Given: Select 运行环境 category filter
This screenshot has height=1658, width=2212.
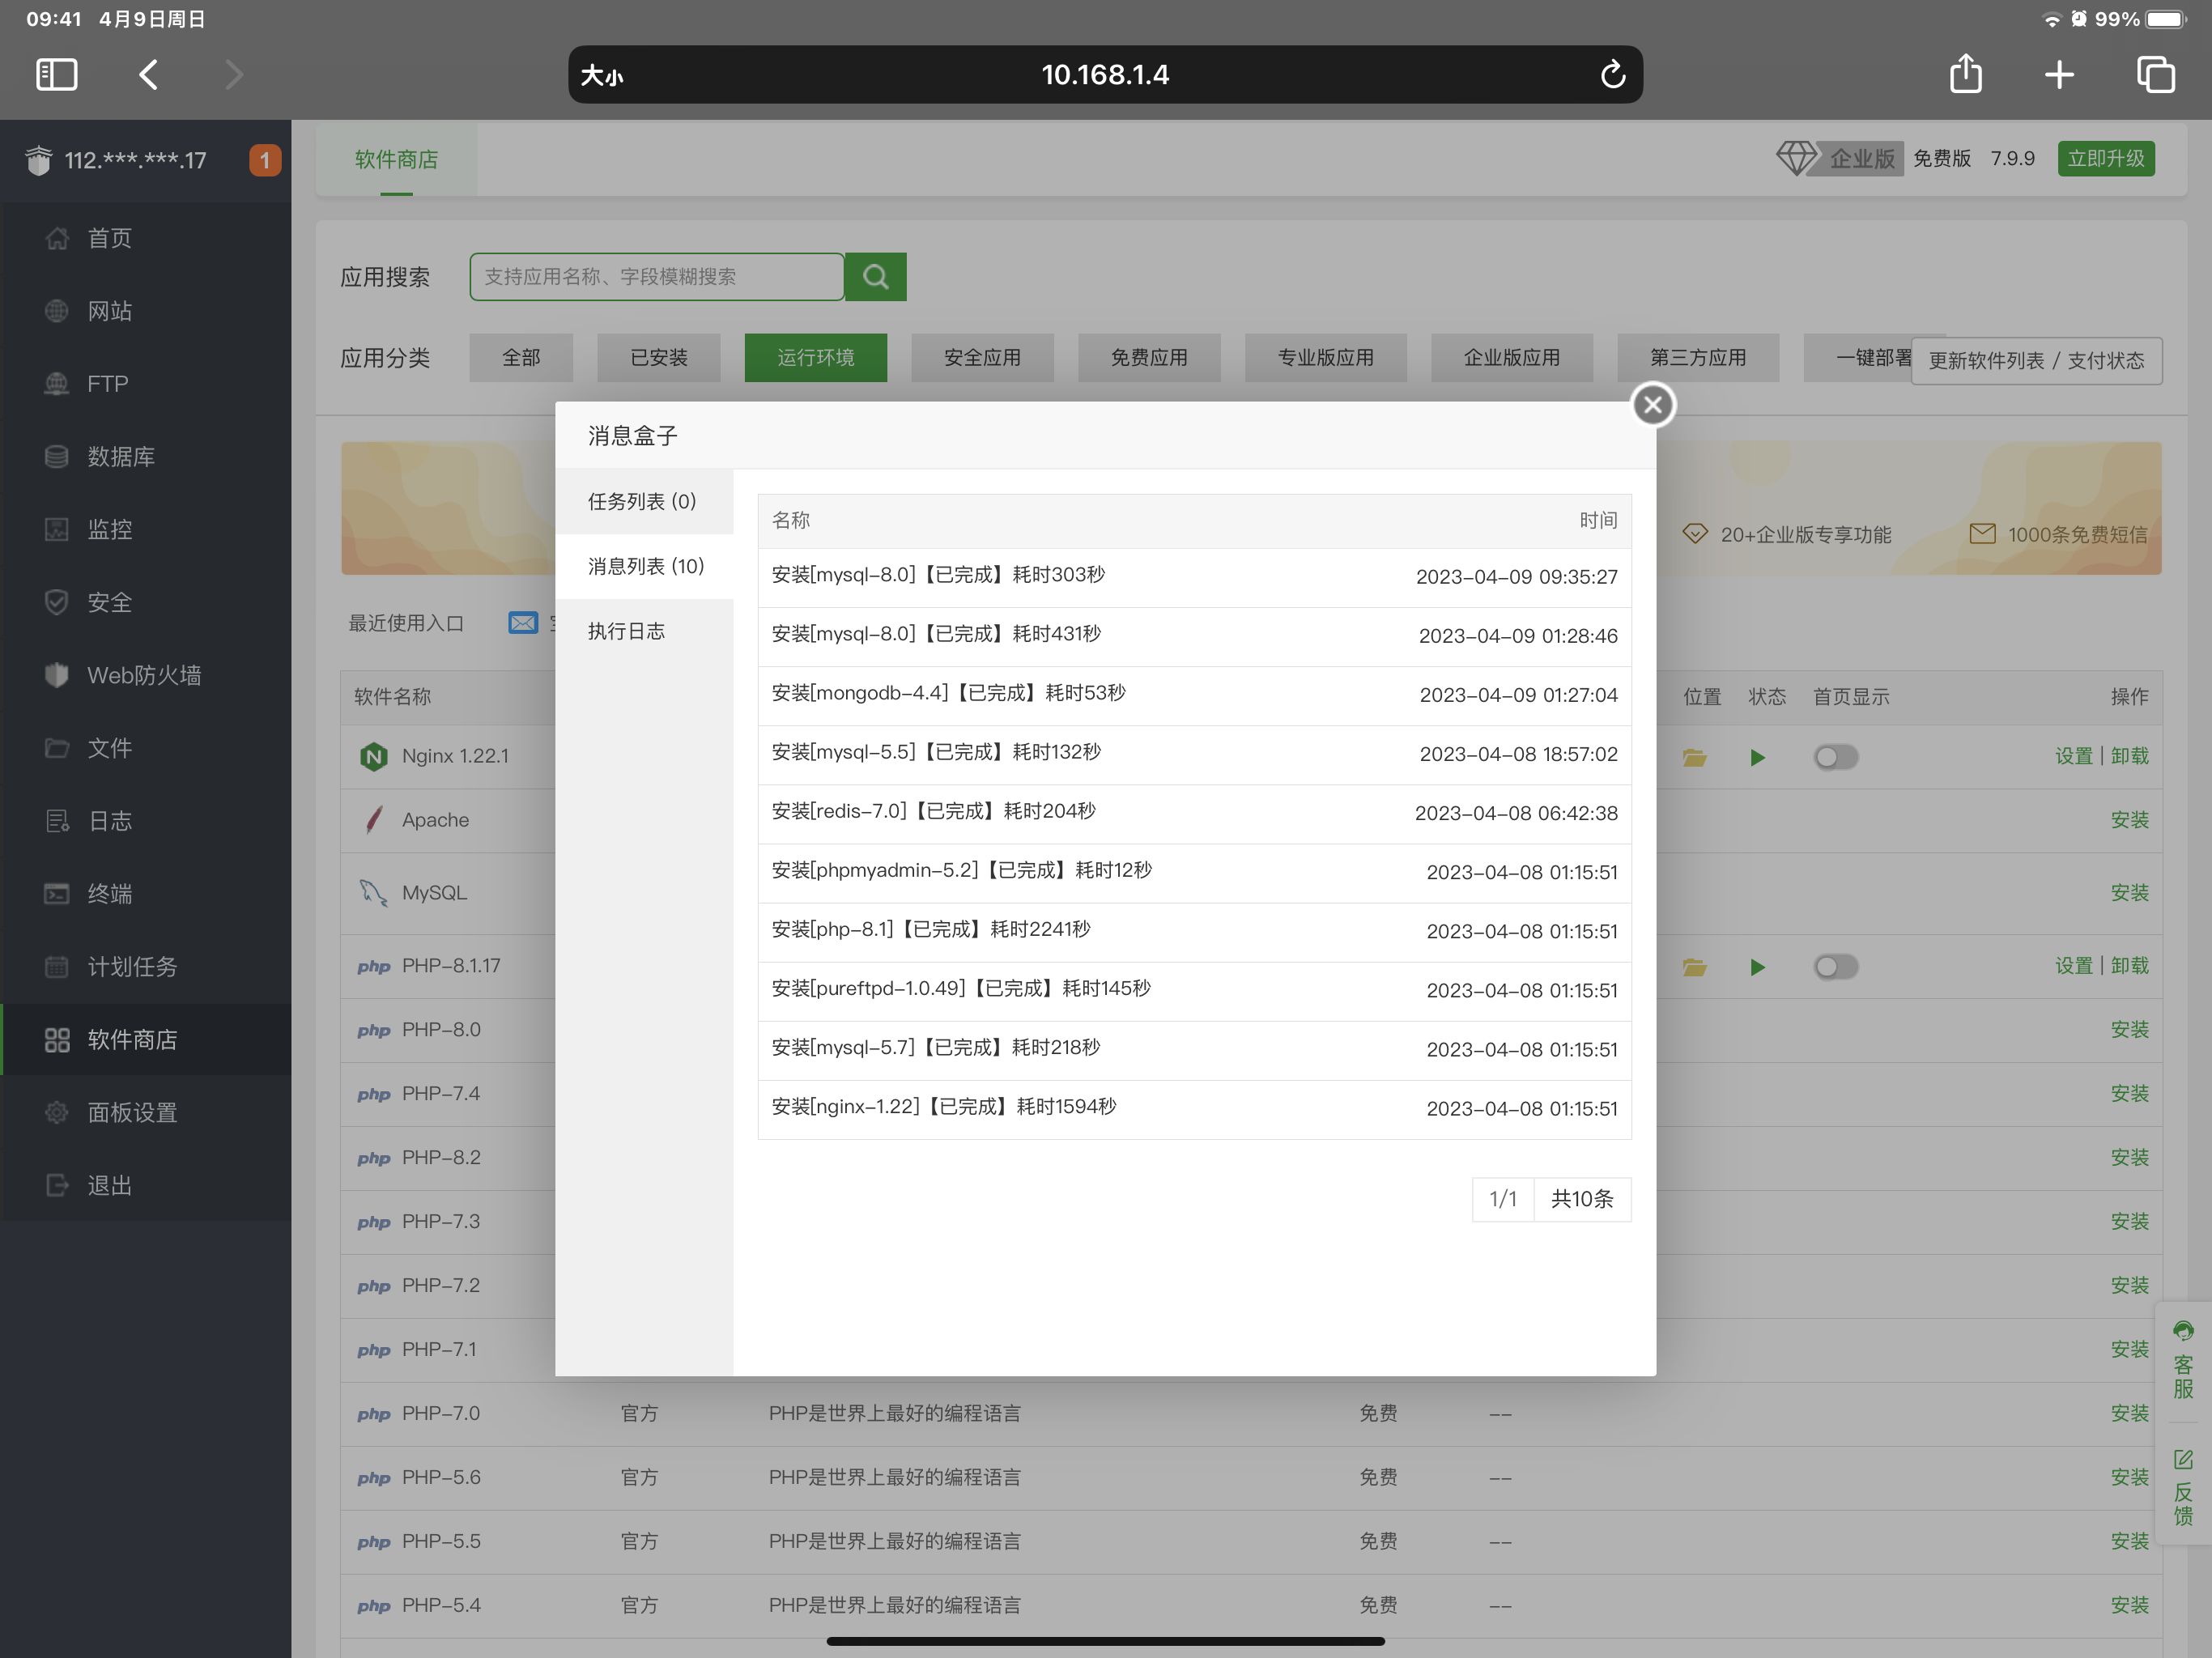Looking at the screenshot, I should [x=816, y=358].
